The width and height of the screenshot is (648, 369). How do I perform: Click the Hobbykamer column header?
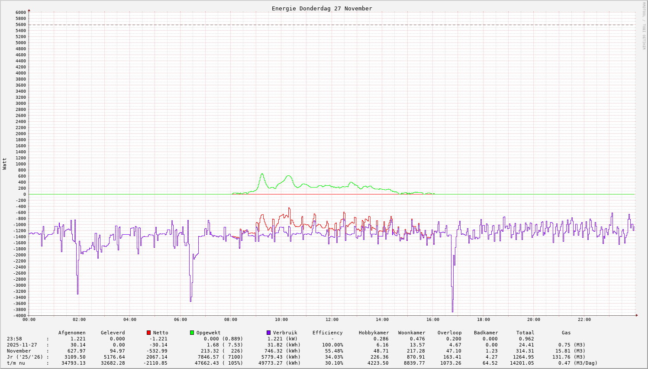click(374, 333)
